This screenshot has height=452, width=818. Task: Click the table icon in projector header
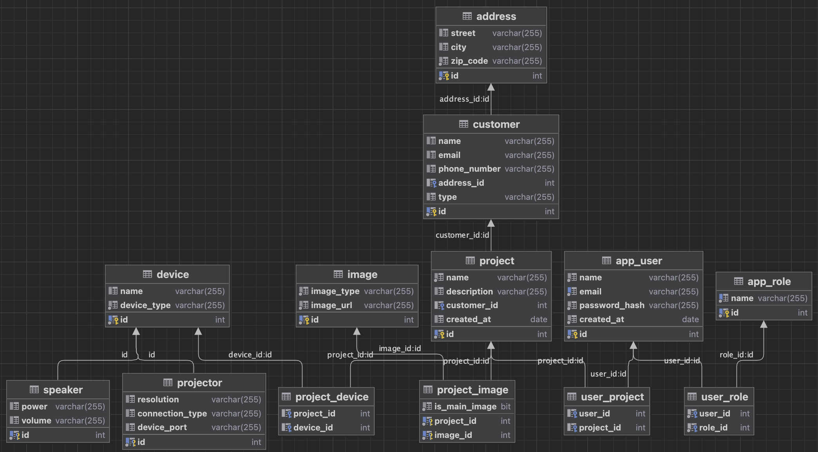coord(168,383)
